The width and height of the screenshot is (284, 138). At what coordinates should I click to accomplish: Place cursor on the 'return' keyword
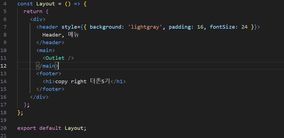[x=33, y=11]
